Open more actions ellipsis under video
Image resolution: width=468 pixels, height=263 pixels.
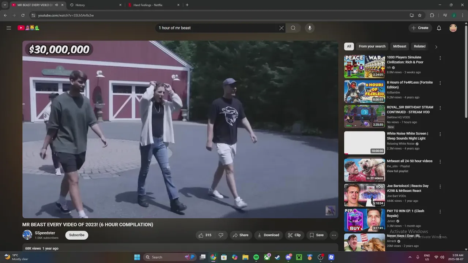click(x=334, y=235)
